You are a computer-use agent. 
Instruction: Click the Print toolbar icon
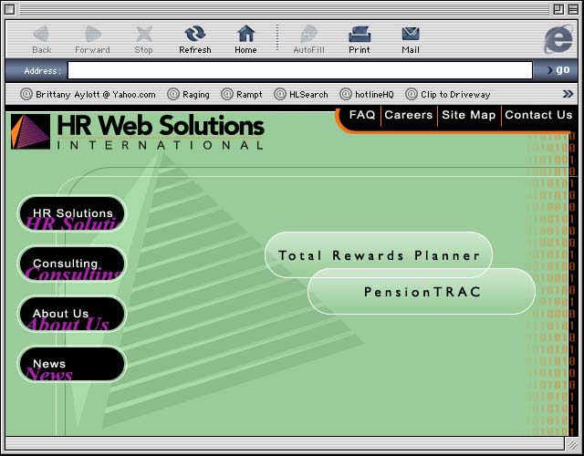[x=360, y=34]
